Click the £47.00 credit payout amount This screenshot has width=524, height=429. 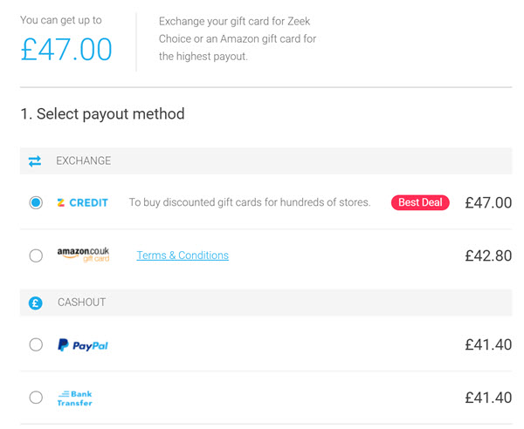(x=488, y=202)
